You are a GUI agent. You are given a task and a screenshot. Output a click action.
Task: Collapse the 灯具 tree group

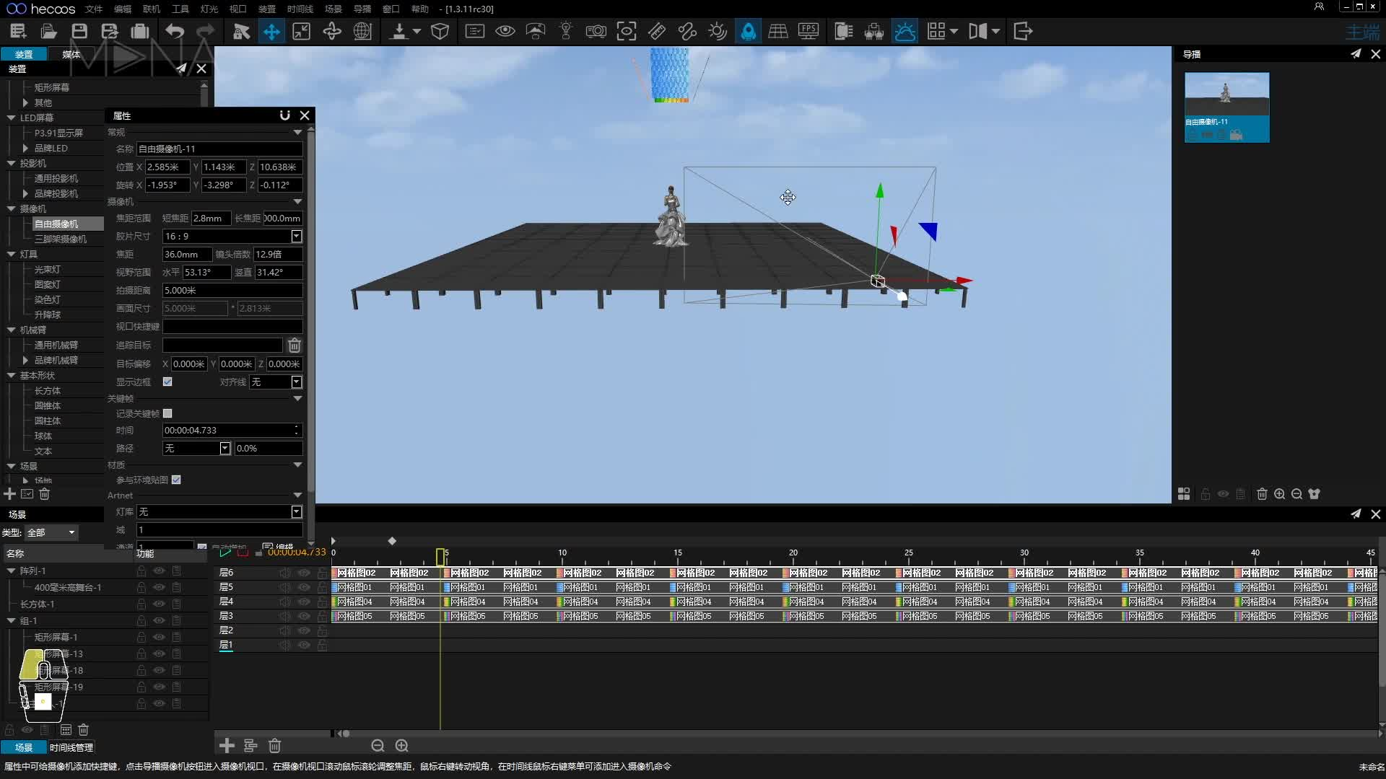(x=12, y=254)
